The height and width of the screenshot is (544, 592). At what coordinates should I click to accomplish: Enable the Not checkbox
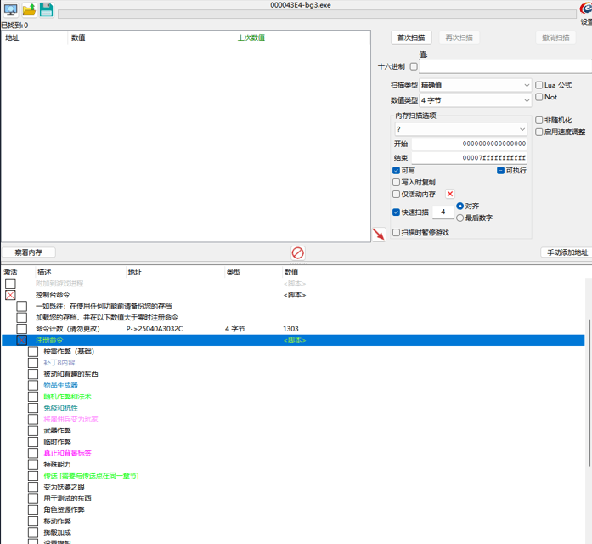point(539,97)
